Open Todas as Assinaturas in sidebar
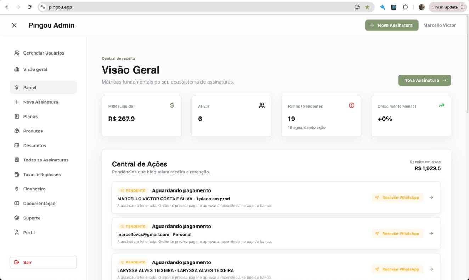469x280 pixels. tap(43, 160)
